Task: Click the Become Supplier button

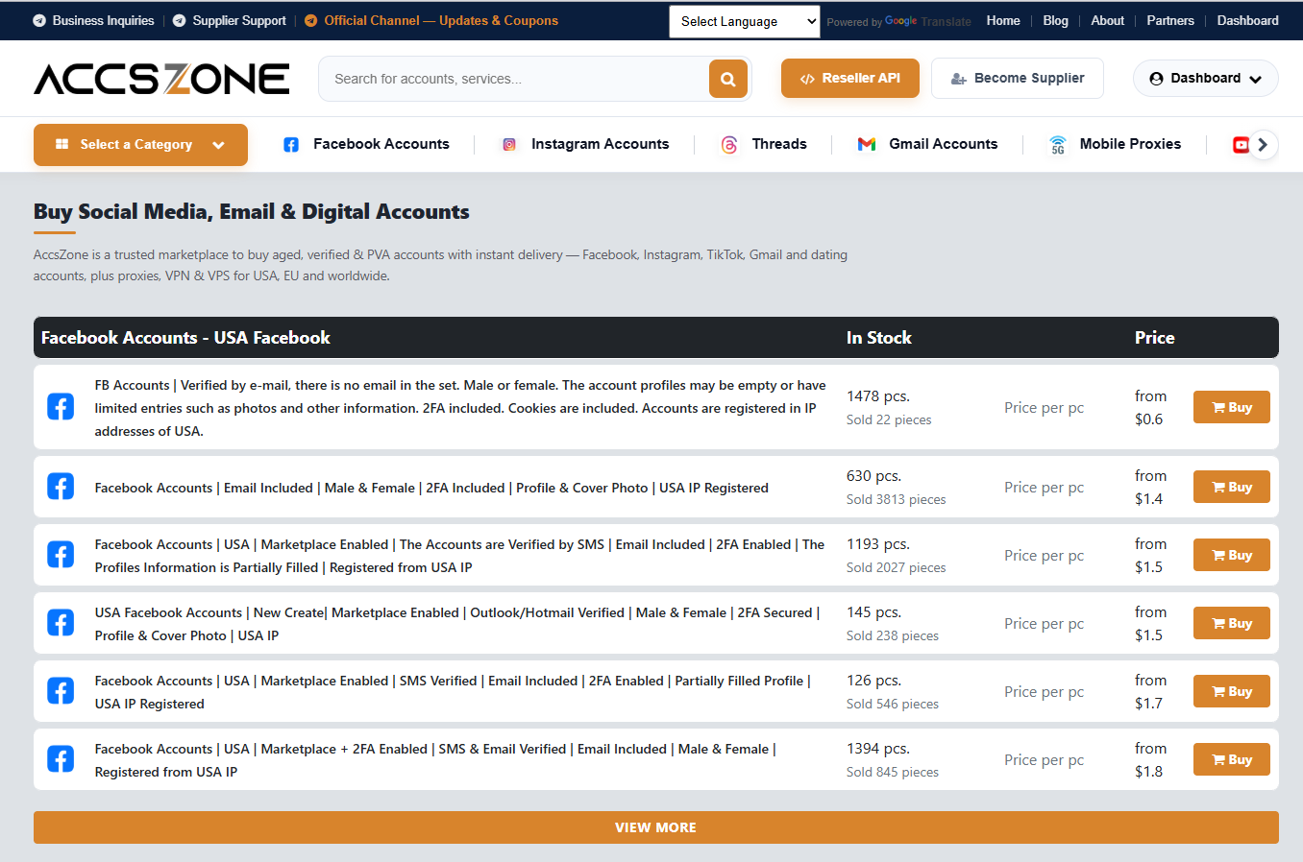Action: 1018,79
